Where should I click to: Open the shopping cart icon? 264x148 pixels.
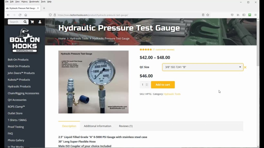coord(32,22)
